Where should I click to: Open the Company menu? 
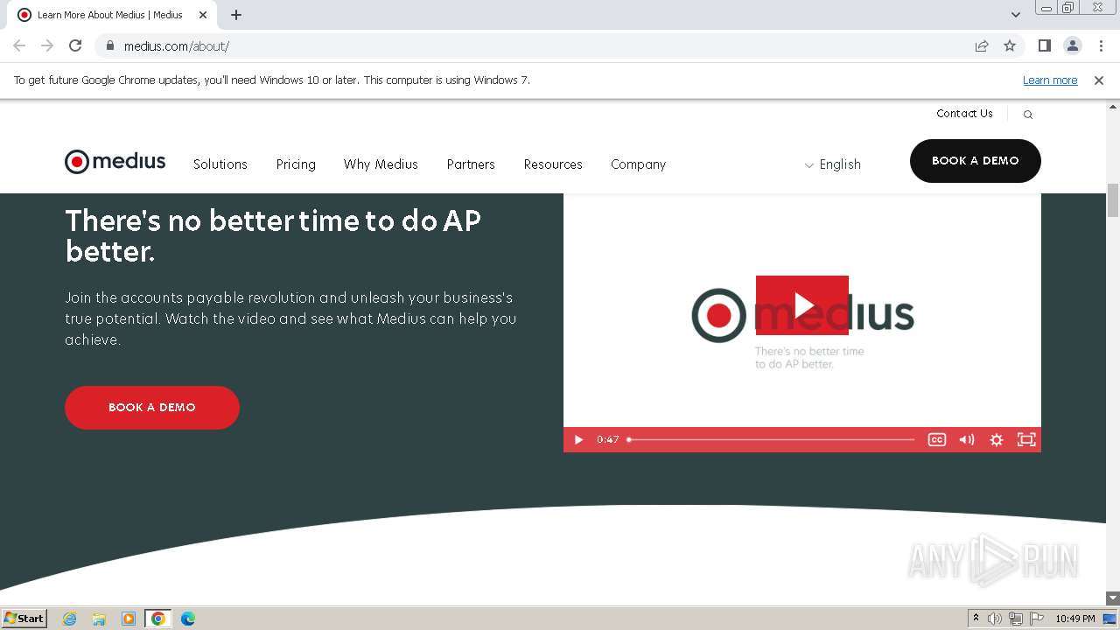639,164
